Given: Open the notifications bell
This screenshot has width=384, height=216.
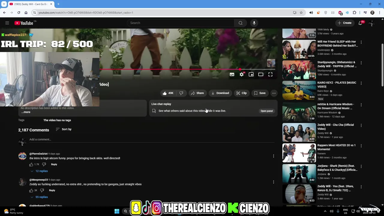Looking at the screenshot, I should (361, 23).
